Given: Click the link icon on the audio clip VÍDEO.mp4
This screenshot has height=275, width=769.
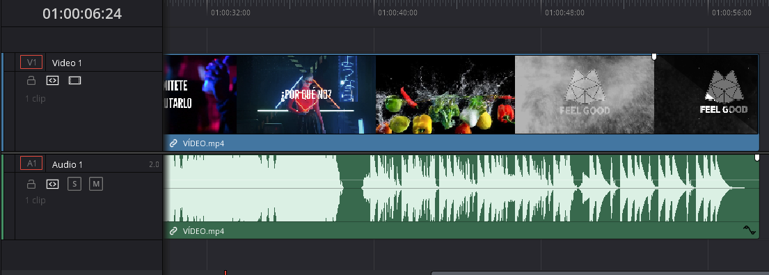Looking at the screenshot, I should [x=173, y=231].
